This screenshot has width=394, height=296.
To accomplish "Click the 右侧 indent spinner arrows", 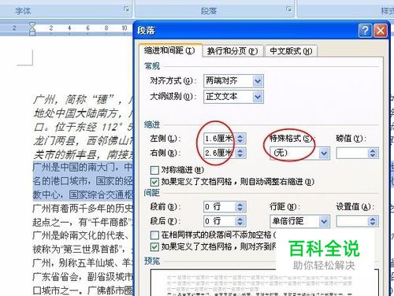I will click(x=240, y=153).
